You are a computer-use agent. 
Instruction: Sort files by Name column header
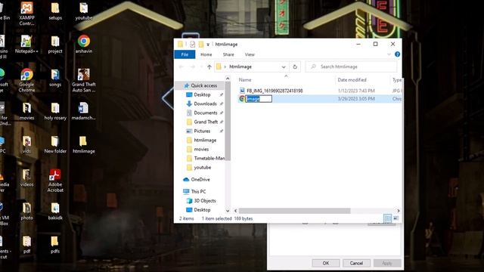pos(245,80)
